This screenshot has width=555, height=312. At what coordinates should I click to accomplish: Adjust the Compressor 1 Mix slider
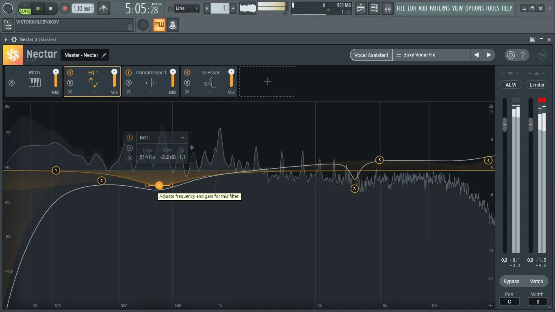173,78
